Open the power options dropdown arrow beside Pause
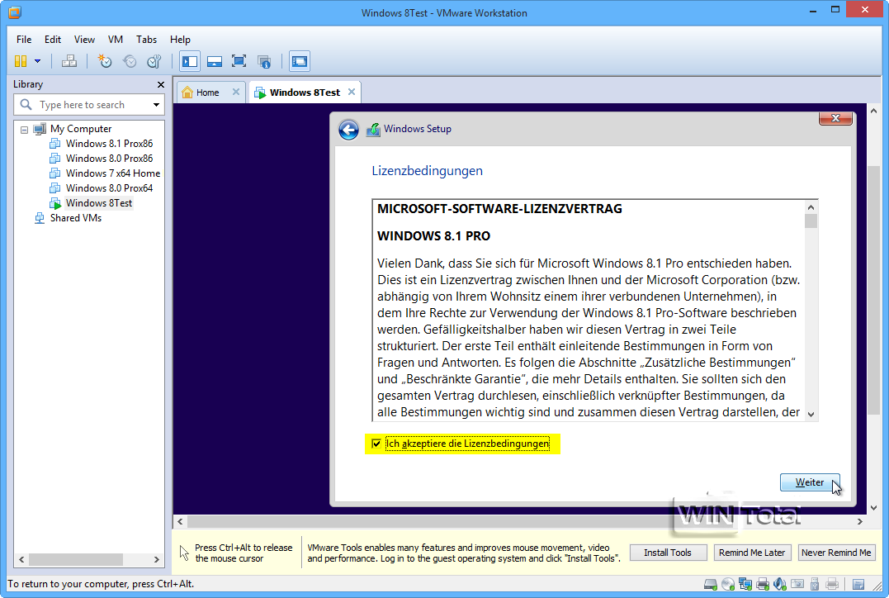This screenshot has width=889, height=598. tap(37, 61)
